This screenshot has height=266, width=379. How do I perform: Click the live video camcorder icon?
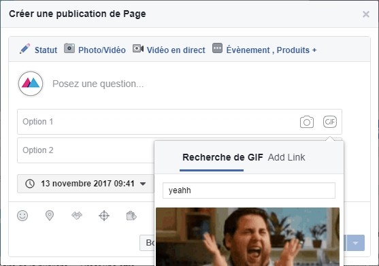pos(138,48)
